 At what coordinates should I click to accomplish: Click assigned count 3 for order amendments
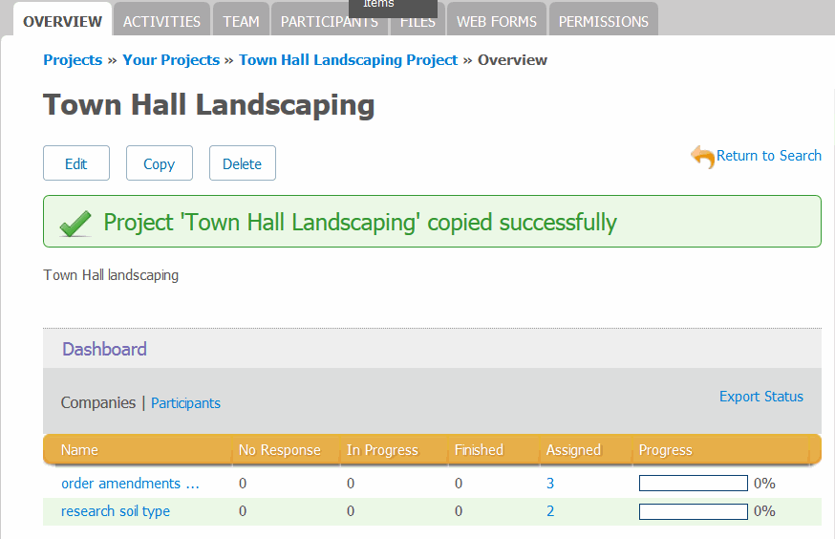point(550,484)
